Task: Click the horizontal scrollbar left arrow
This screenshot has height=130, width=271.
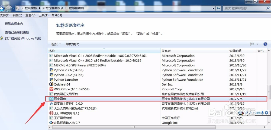Action: pos(50,127)
